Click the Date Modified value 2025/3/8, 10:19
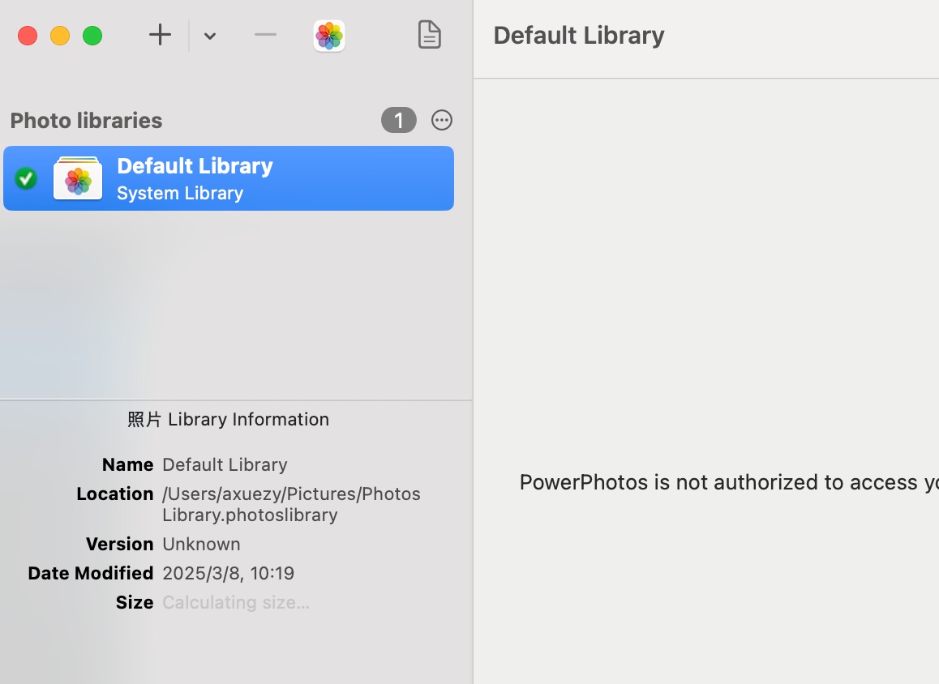This screenshot has height=684, width=939. pos(228,573)
